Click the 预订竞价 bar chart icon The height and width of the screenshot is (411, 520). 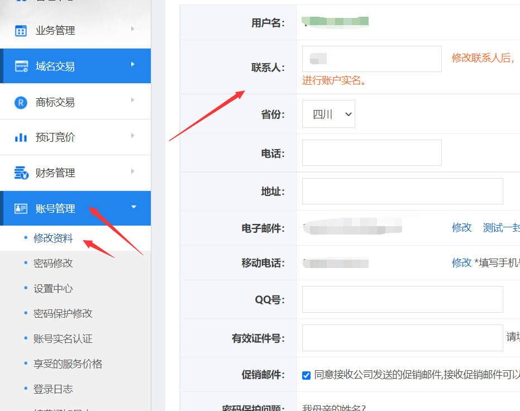pyautogui.click(x=21, y=137)
